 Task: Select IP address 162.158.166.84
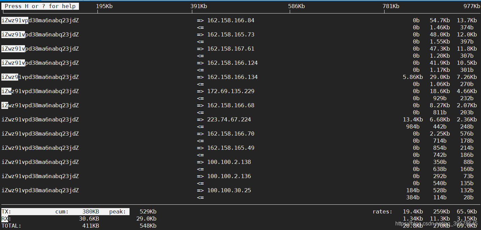click(231, 21)
